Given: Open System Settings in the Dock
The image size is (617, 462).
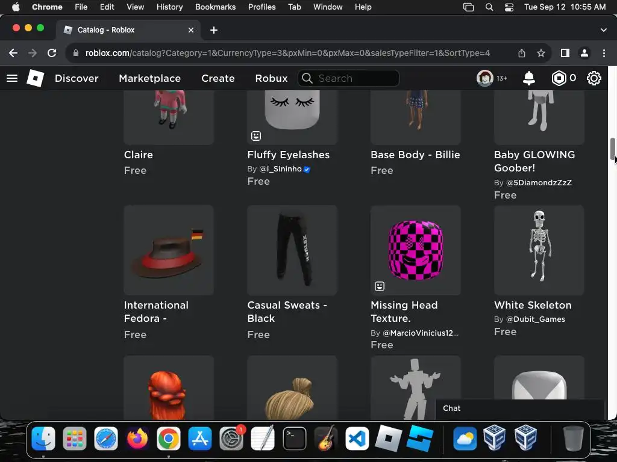Looking at the screenshot, I should point(231,439).
